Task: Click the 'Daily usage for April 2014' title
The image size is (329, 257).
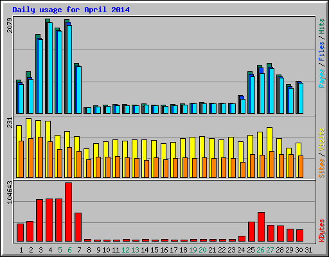Action: pos(71,10)
